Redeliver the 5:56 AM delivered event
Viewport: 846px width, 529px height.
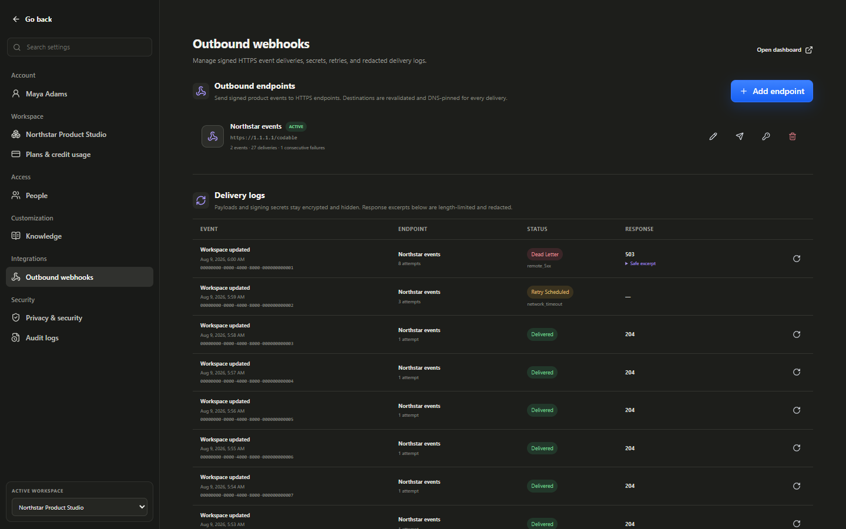797,410
